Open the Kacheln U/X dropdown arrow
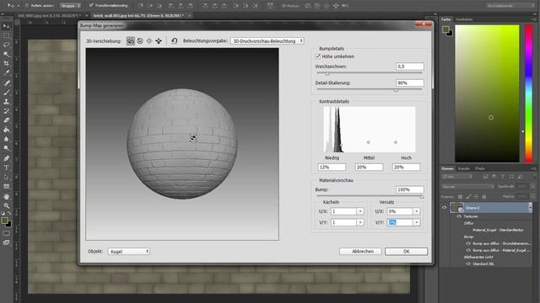Screen dimensions: 540x303 (x=360, y=211)
